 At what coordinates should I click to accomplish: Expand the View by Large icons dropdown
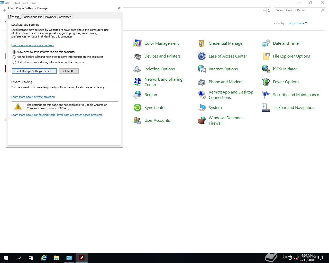pos(298,23)
